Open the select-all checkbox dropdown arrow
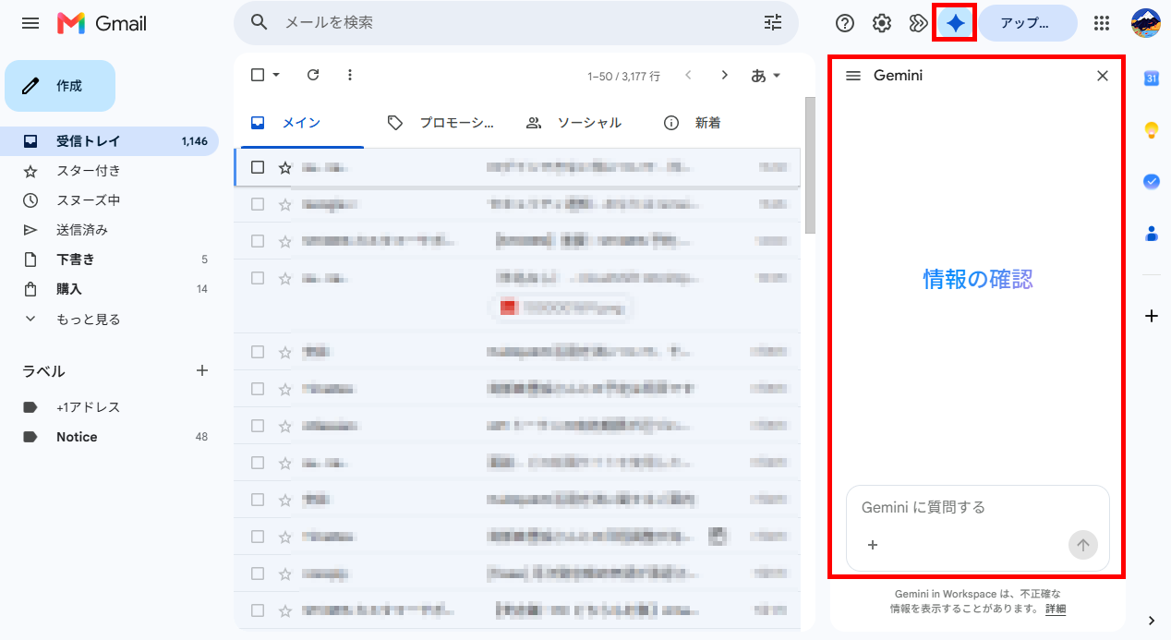Image resolution: width=1171 pixels, height=640 pixels. 276,75
